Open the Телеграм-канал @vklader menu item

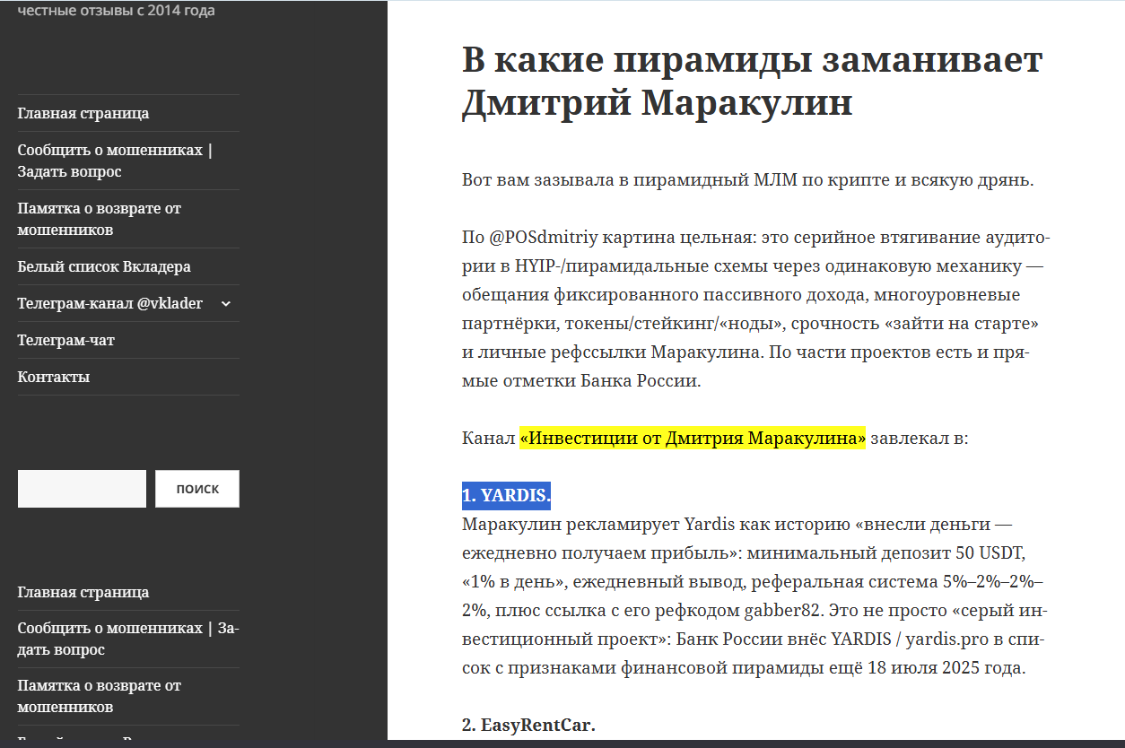[x=109, y=303]
